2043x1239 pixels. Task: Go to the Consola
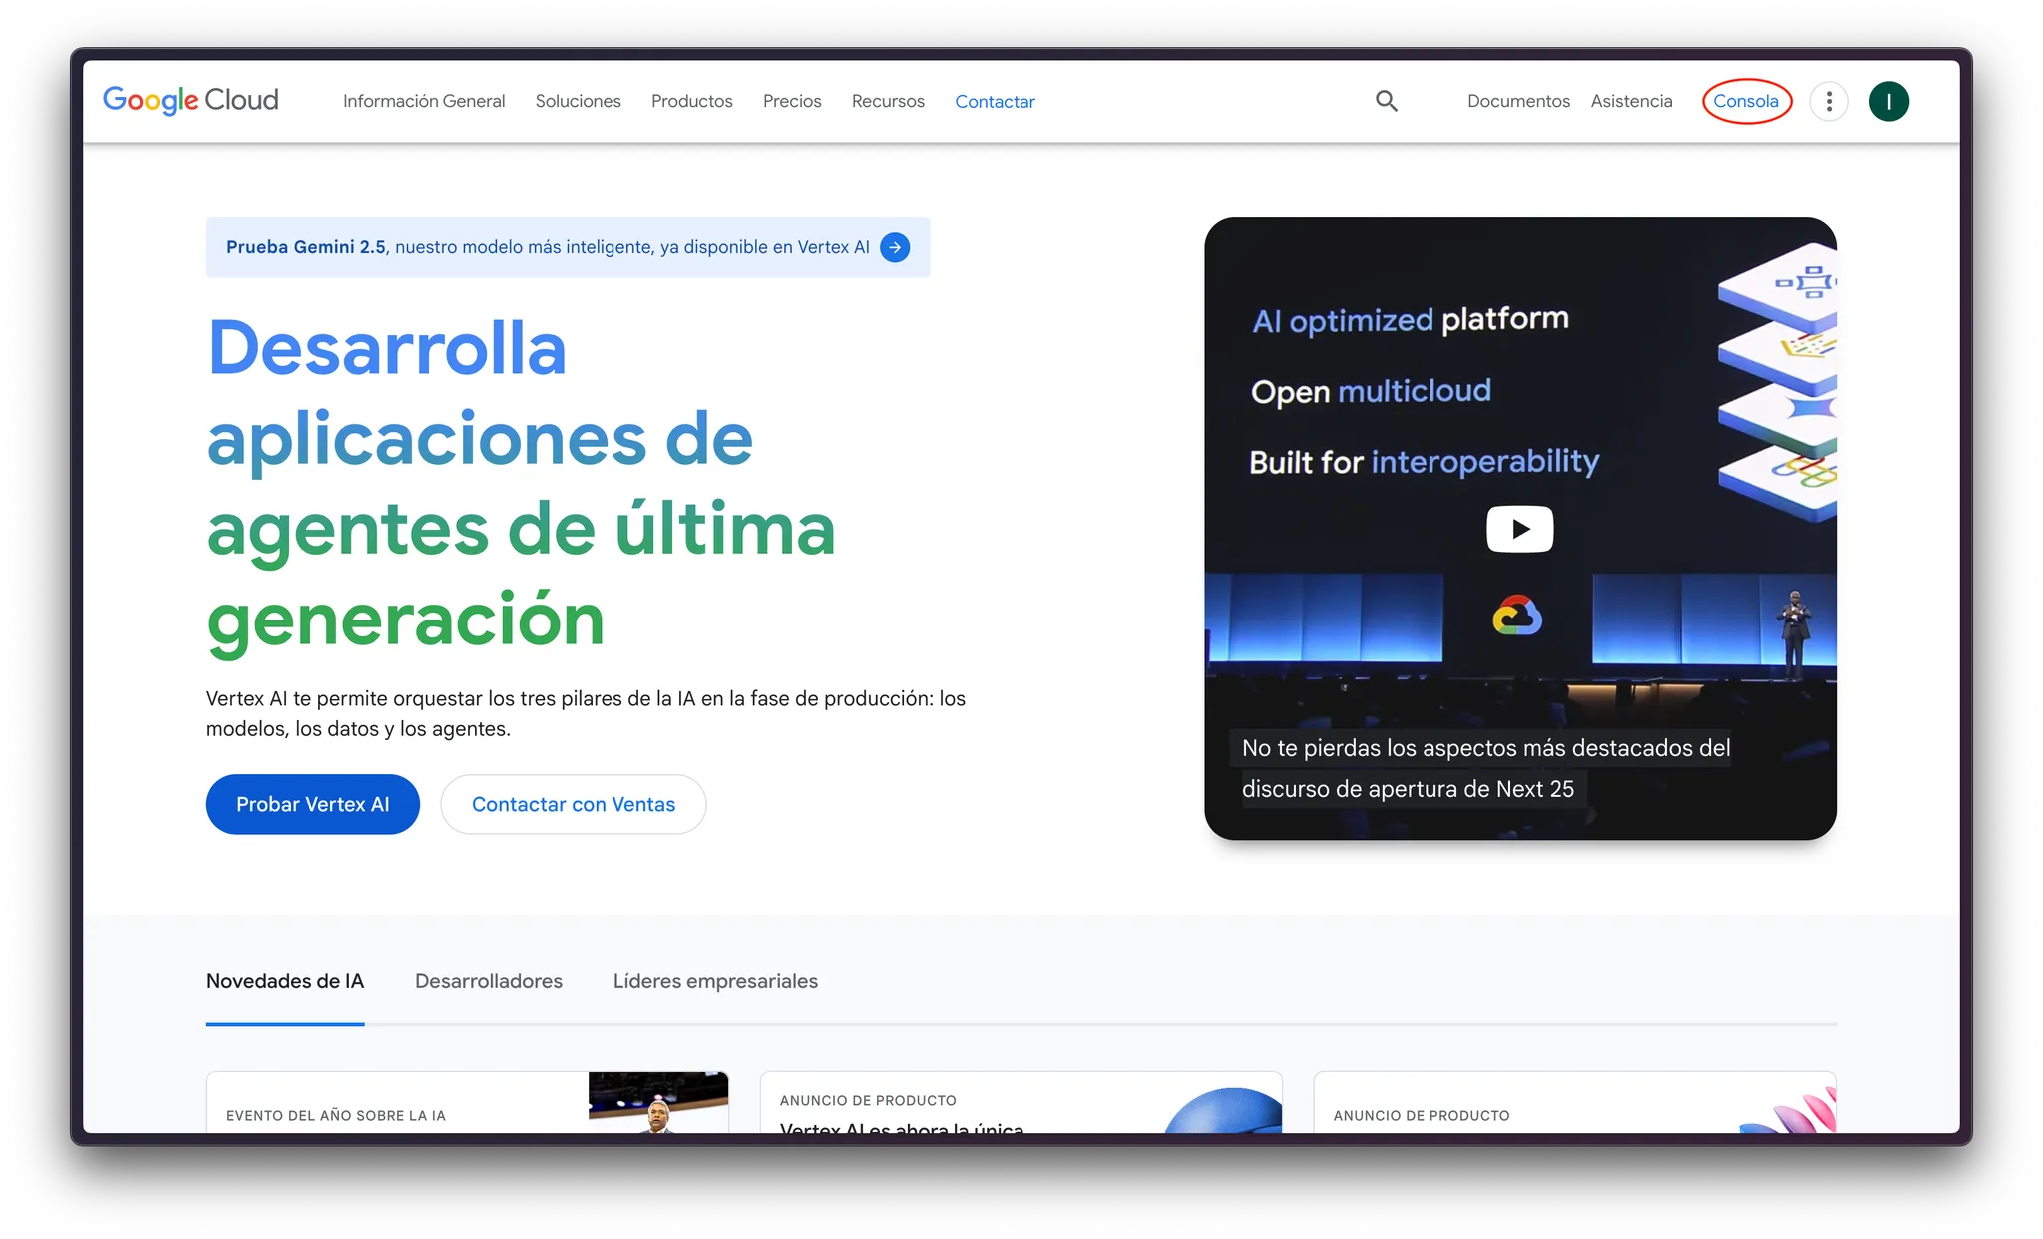tap(1746, 101)
